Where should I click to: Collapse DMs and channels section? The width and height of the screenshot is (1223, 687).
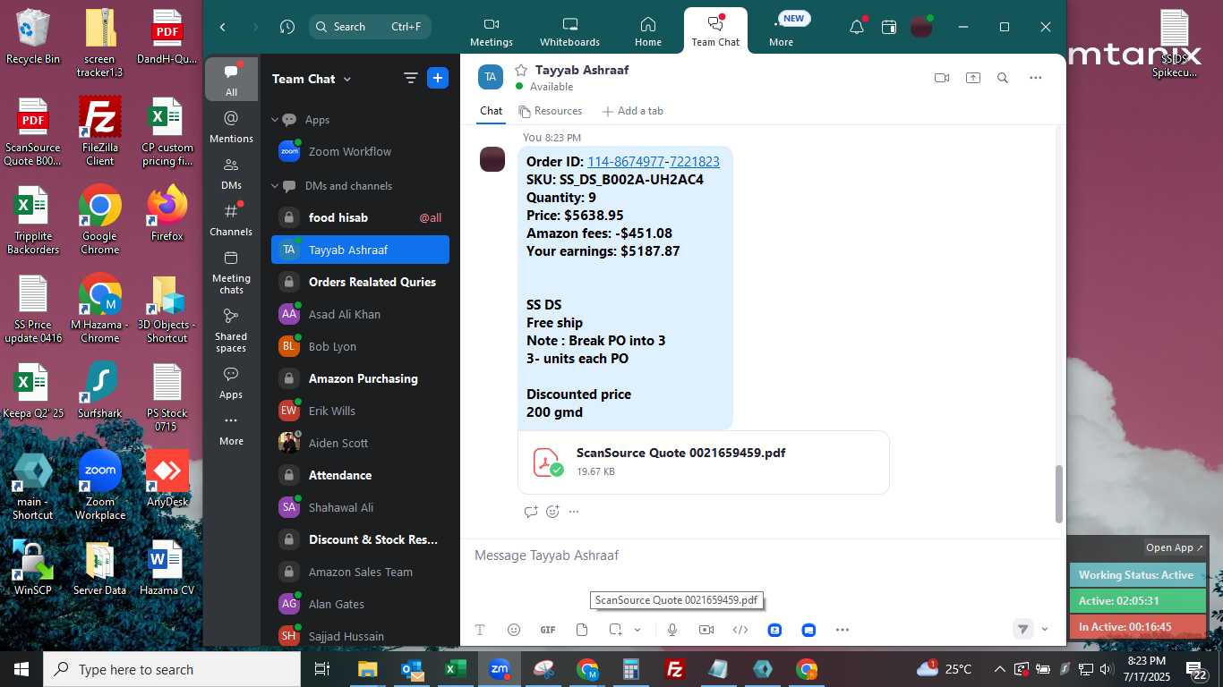[x=276, y=186]
